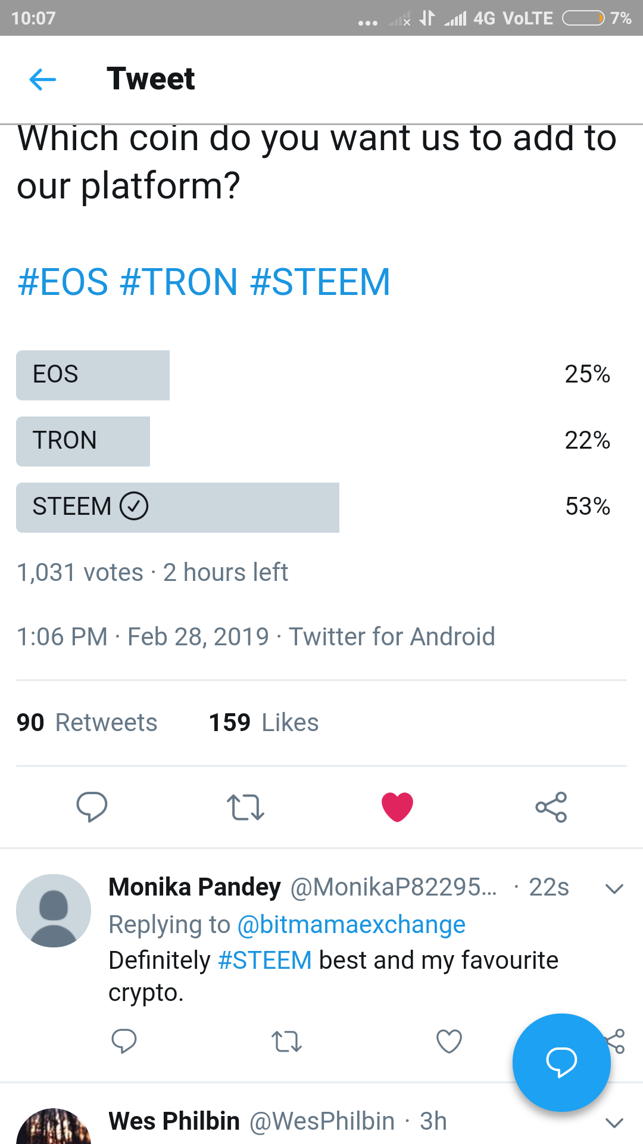This screenshot has height=1144, width=643.
Task: Open the @bitmamaexchange mention
Action: click(x=351, y=925)
